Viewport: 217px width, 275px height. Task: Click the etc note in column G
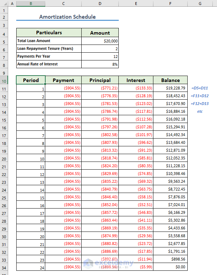(x=200, y=111)
